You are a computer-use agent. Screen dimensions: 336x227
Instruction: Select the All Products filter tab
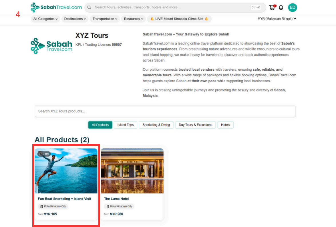click(100, 125)
